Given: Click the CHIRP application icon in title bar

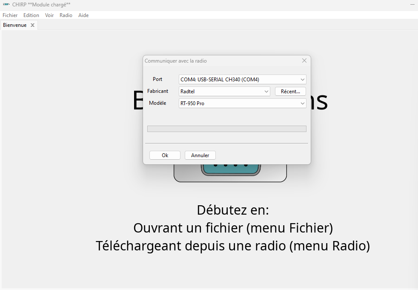Looking at the screenshot, I should pyautogui.click(x=6, y=4).
